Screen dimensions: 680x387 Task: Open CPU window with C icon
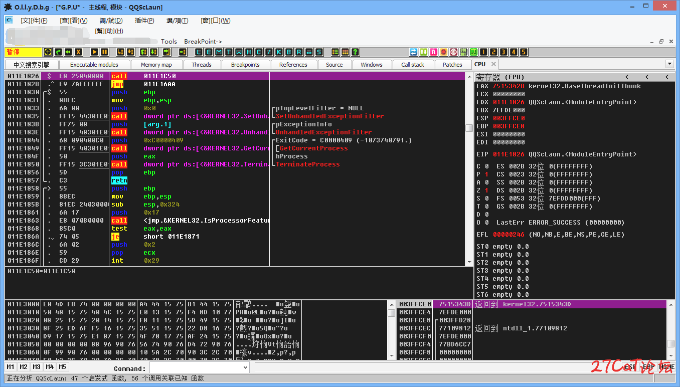[259, 52]
